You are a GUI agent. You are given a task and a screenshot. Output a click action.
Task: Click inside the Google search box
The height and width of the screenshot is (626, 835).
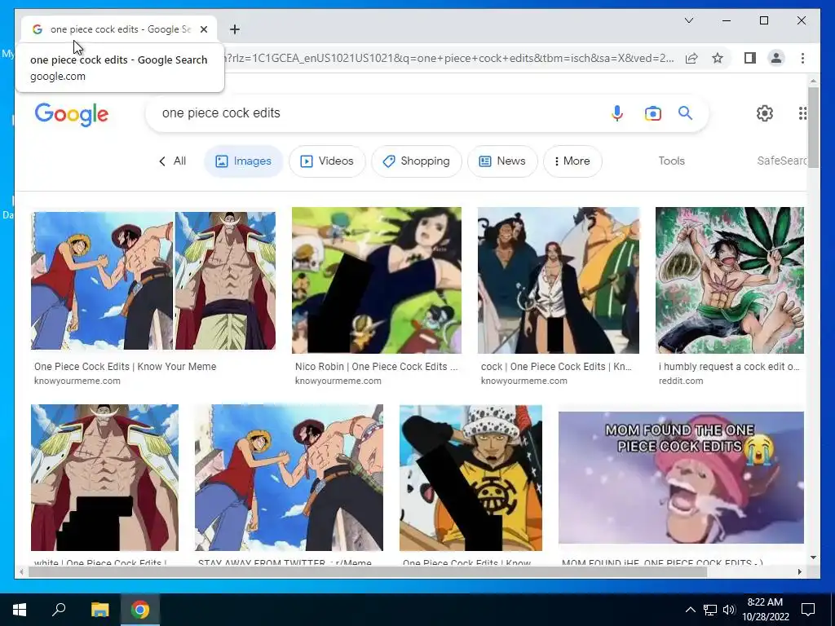[373, 112]
